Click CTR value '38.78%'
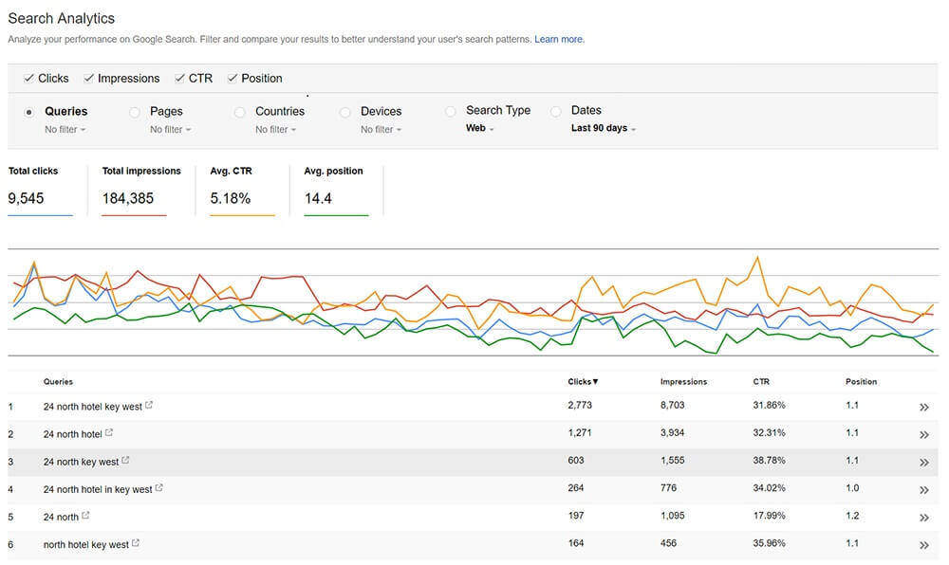This screenshot has width=949, height=565. pos(769,460)
